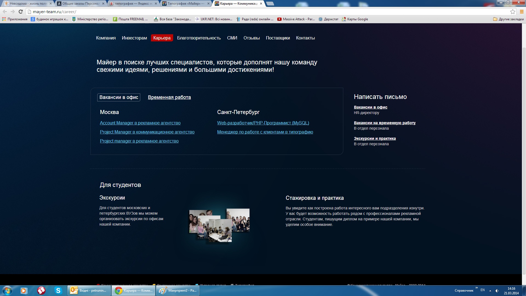Screen dimensions: 526x296
Task: Open the volume control tray icon
Action: pos(497,291)
